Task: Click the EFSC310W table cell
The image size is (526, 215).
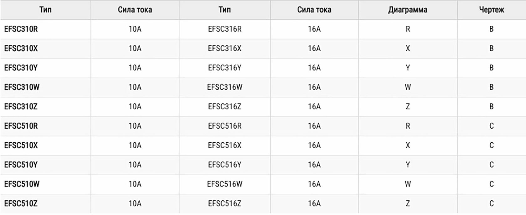Action: click(22, 87)
